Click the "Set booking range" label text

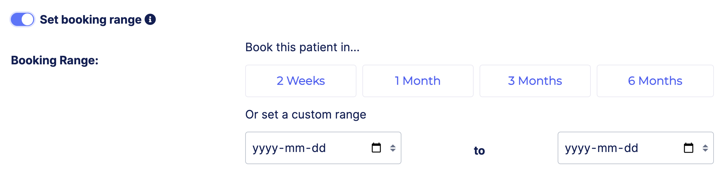coord(91,20)
